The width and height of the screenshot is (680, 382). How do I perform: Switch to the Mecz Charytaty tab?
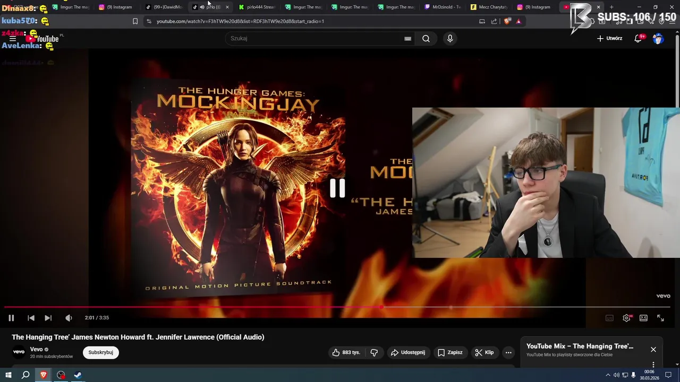pyautogui.click(x=490, y=7)
